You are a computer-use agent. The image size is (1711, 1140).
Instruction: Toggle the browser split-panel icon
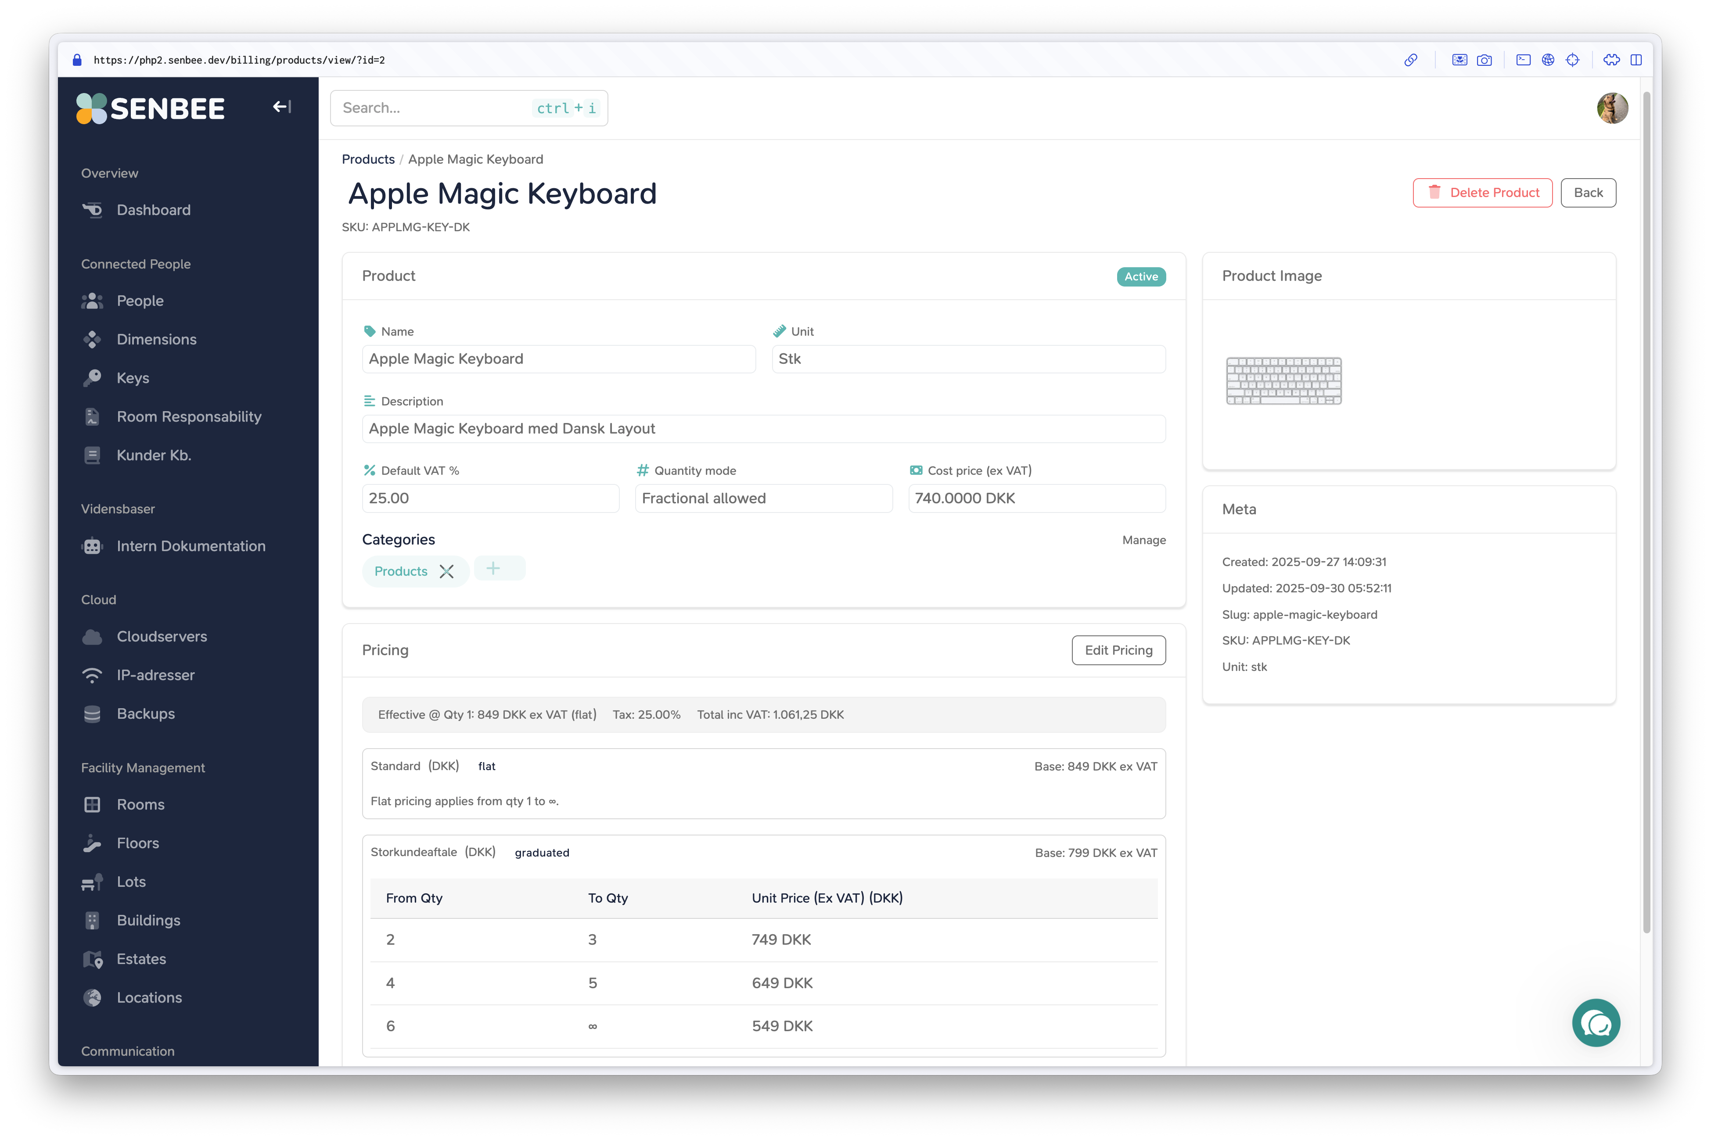(x=1636, y=61)
